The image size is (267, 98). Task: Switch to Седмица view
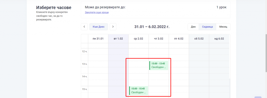207,27
